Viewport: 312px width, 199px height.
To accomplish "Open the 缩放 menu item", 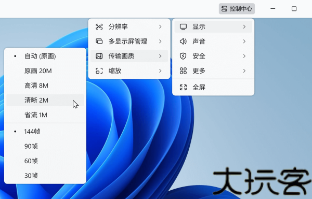I will tap(129, 71).
